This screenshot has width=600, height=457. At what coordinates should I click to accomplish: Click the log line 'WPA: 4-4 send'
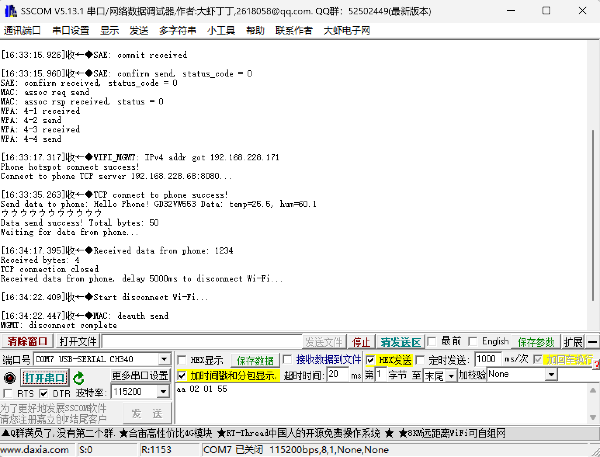click(x=31, y=139)
